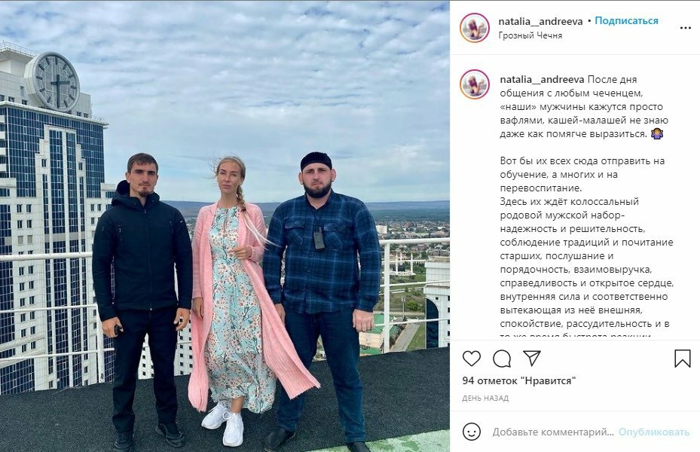The width and height of the screenshot is (700, 452).
Task: Like the post with the heart icon
Action: click(x=472, y=359)
